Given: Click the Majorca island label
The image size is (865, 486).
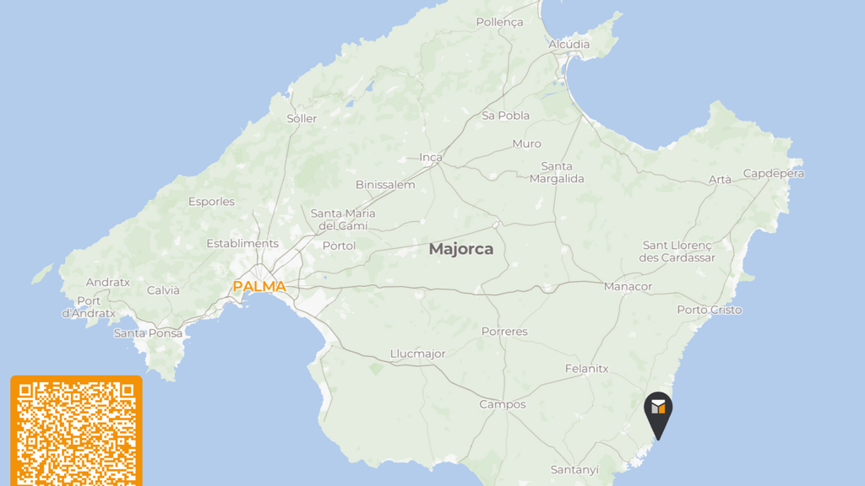Looking at the screenshot, I should coord(461,249).
